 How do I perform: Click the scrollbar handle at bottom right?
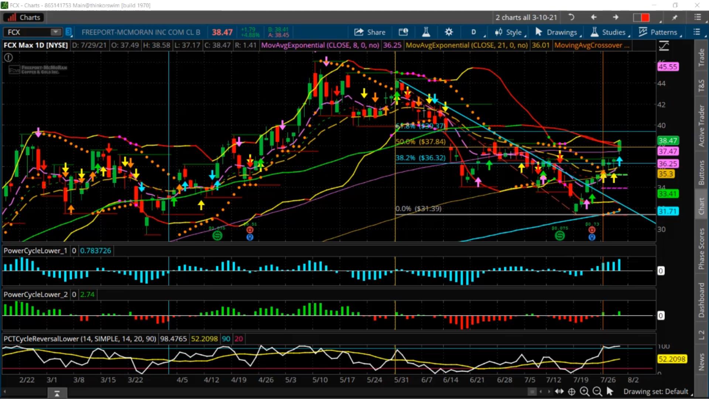pyautogui.click(x=532, y=392)
